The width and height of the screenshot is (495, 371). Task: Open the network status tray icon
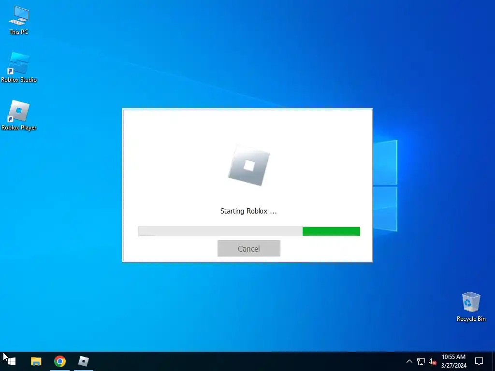pos(421,361)
